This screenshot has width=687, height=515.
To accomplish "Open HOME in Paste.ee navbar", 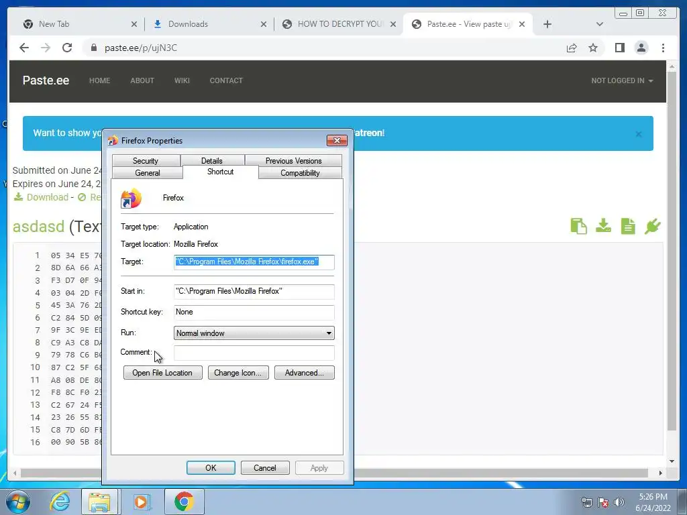I will tap(99, 80).
